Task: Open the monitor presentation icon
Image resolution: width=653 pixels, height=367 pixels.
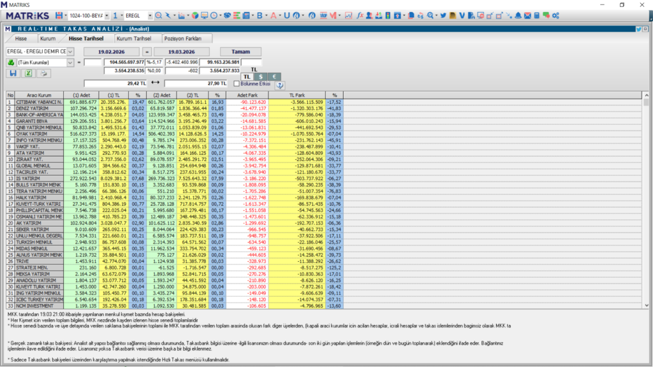Action: [x=204, y=15]
